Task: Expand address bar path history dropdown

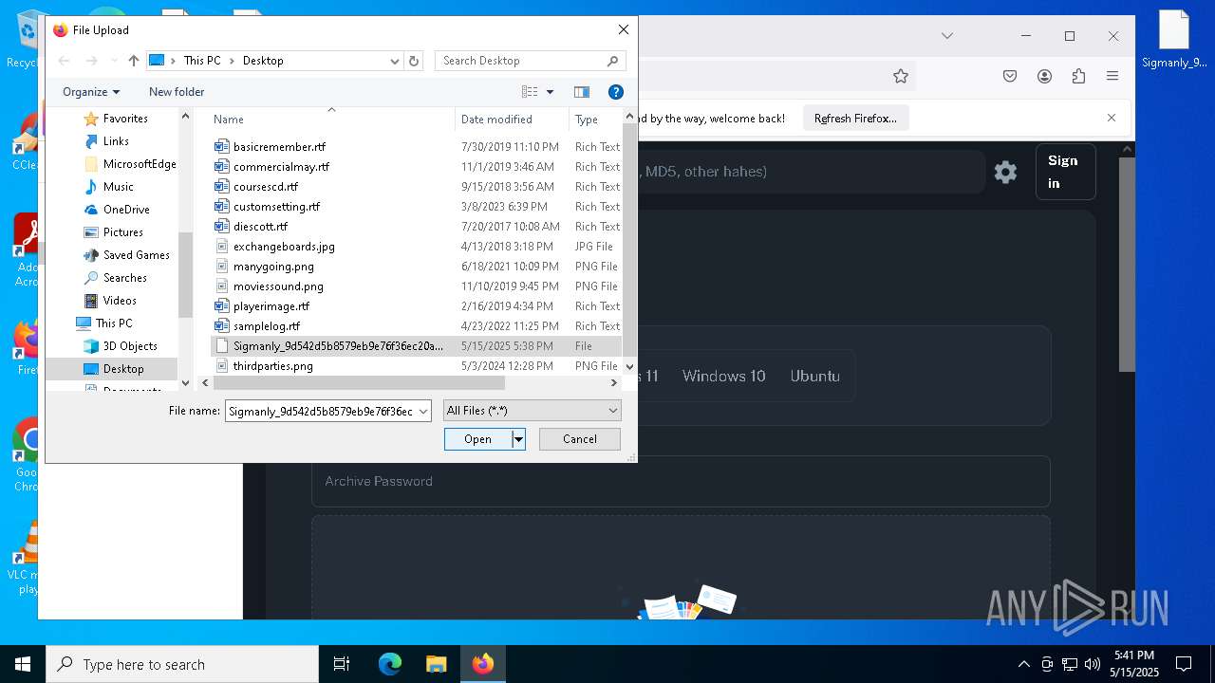Action: pyautogui.click(x=395, y=61)
